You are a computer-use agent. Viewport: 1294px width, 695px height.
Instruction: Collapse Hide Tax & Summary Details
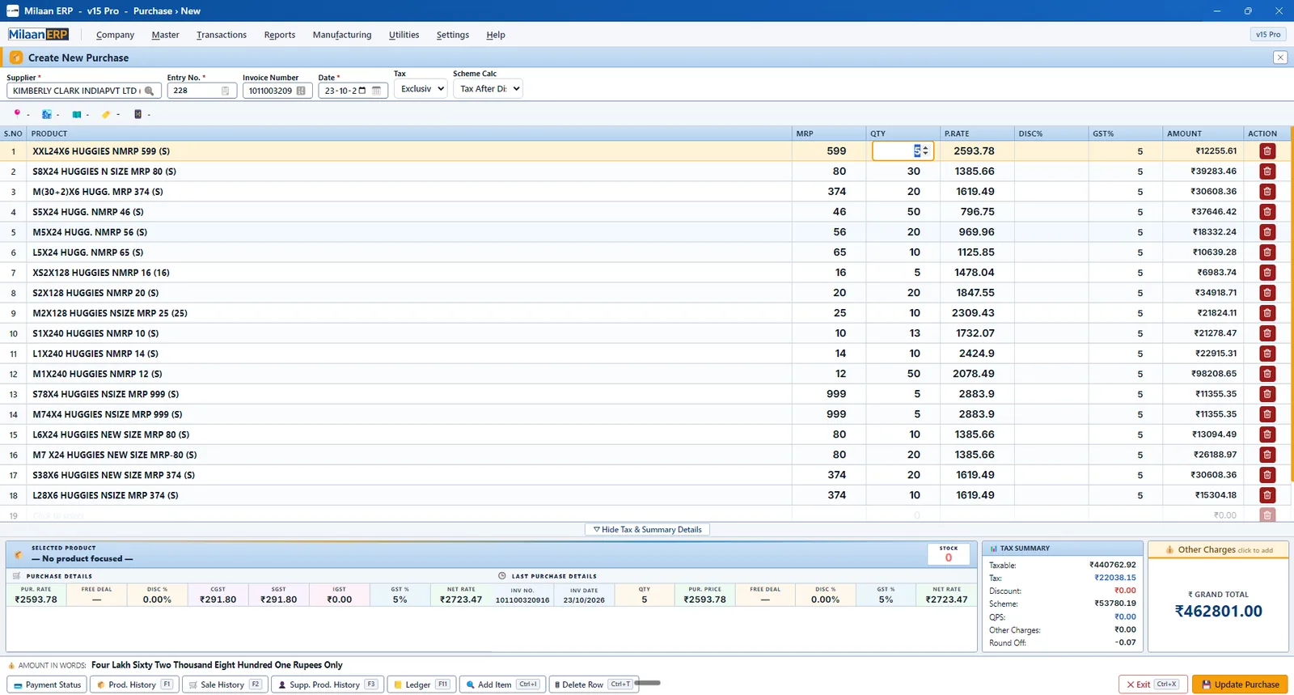(x=648, y=529)
